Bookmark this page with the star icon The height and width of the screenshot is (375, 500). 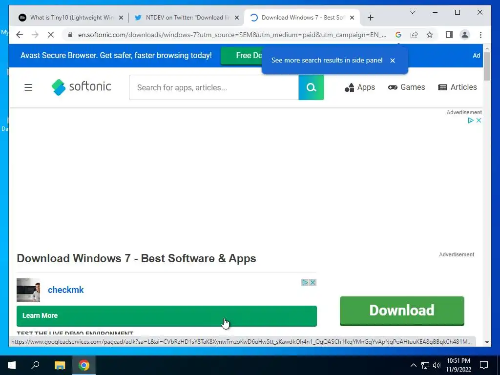tap(430, 35)
